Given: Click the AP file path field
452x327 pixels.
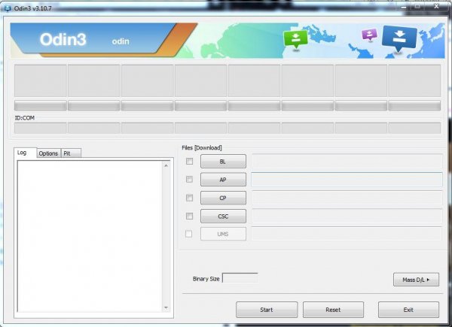Looking at the screenshot, I should click(x=347, y=180).
